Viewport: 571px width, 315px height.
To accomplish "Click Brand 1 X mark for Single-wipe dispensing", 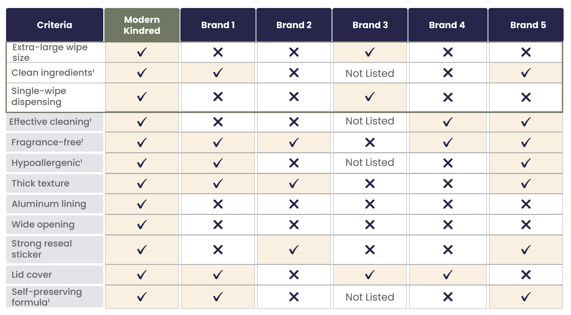I will (218, 97).
